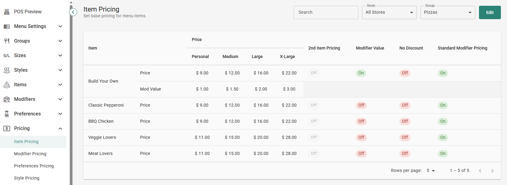Expand the Preferences chevron
This screenshot has height=185, width=507.
[60, 114]
